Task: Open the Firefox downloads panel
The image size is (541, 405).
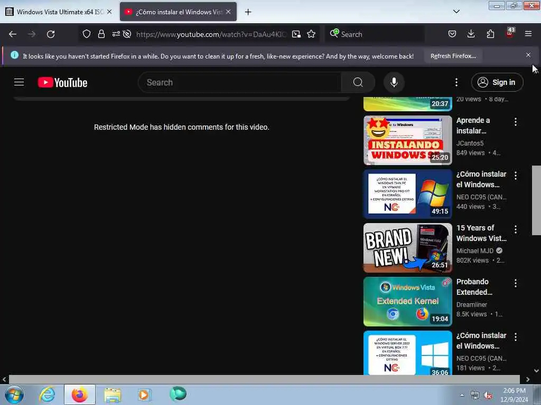Action: click(471, 34)
